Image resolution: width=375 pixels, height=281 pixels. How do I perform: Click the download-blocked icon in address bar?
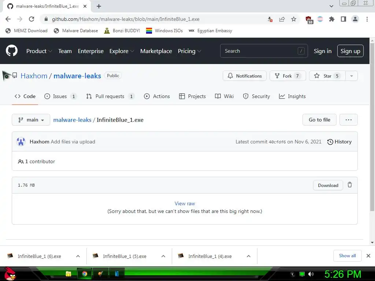pyautogui.click(x=270, y=19)
